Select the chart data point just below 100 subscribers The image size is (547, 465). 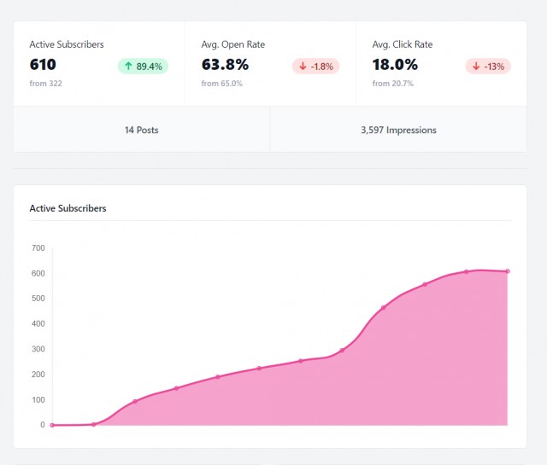pos(135,401)
